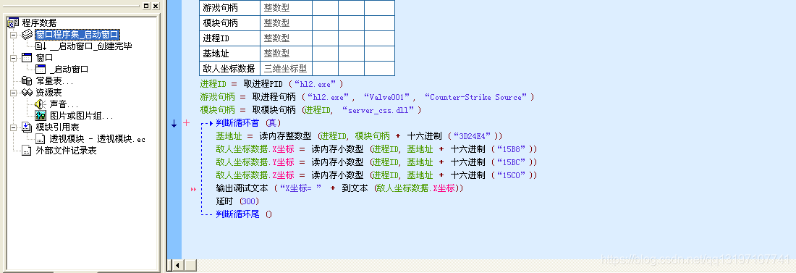This screenshot has width=796, height=273.
Task: Click the 游戏句柄 variable name cell
Action: point(230,8)
